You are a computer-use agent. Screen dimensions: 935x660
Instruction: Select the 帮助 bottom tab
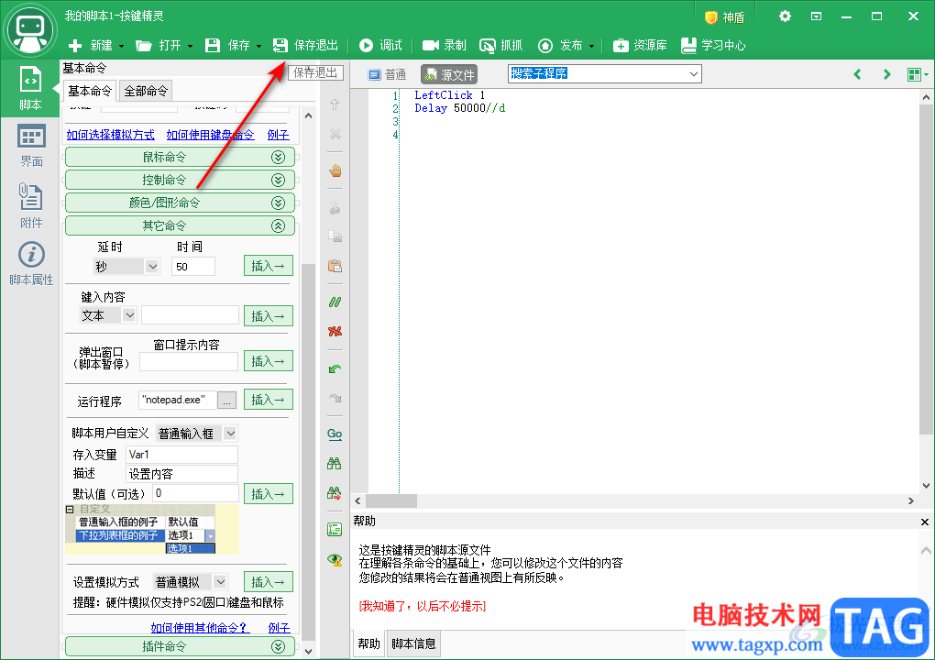point(369,643)
